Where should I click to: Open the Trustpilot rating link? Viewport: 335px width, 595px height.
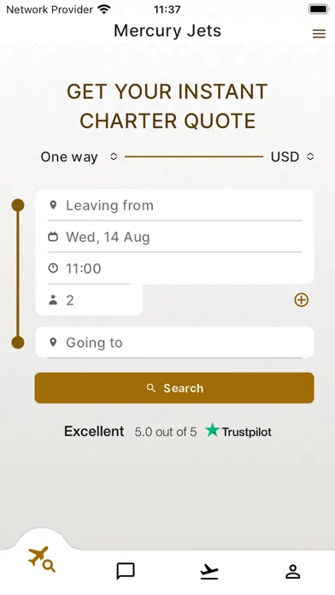[238, 431]
